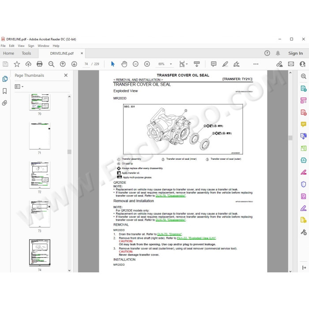Screen dimensions: 309x309
Task: Add a sticky note comment
Action: pos(214,64)
